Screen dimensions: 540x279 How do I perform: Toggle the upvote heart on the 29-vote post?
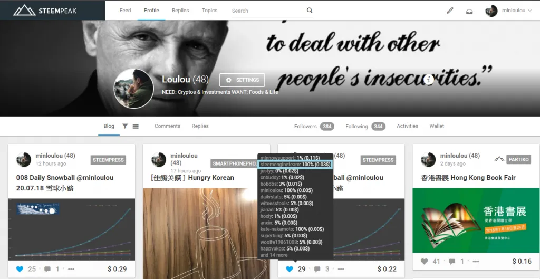tap(290, 269)
